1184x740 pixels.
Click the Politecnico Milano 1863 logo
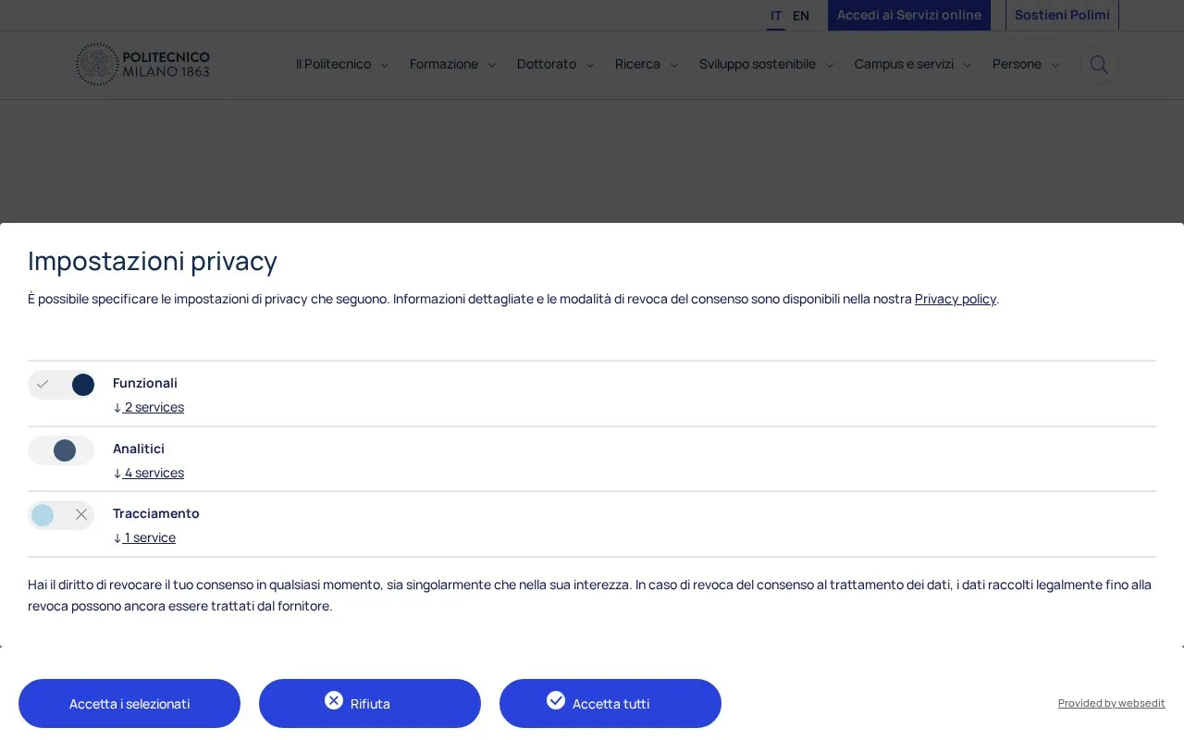coord(143,65)
